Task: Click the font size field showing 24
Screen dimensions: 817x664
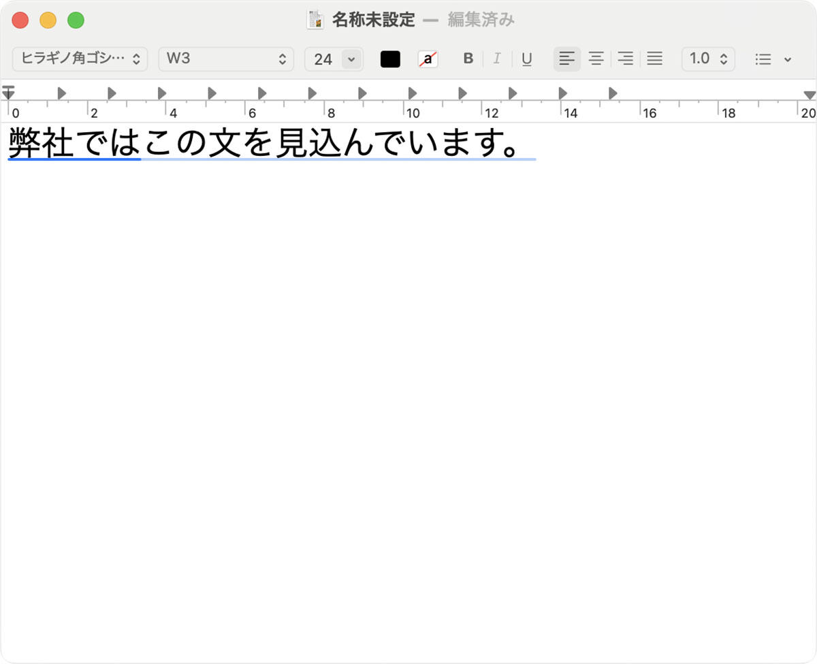Action: [323, 59]
